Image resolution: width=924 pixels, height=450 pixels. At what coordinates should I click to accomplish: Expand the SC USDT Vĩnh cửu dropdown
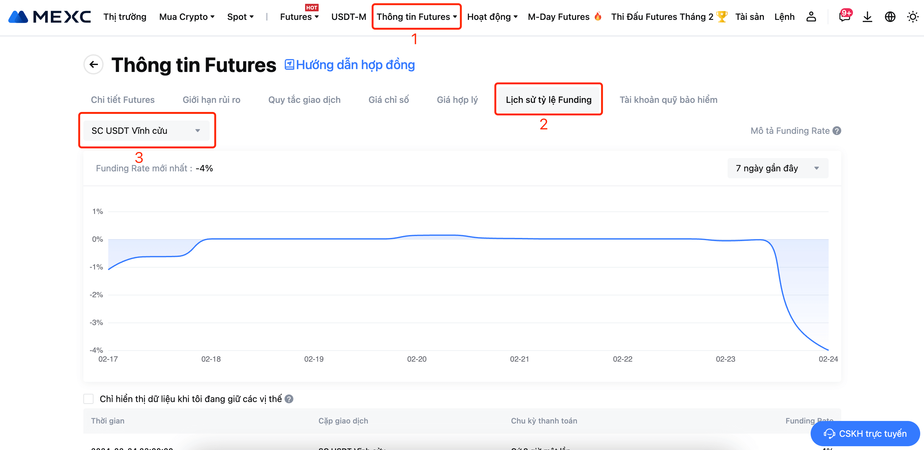[x=146, y=131]
